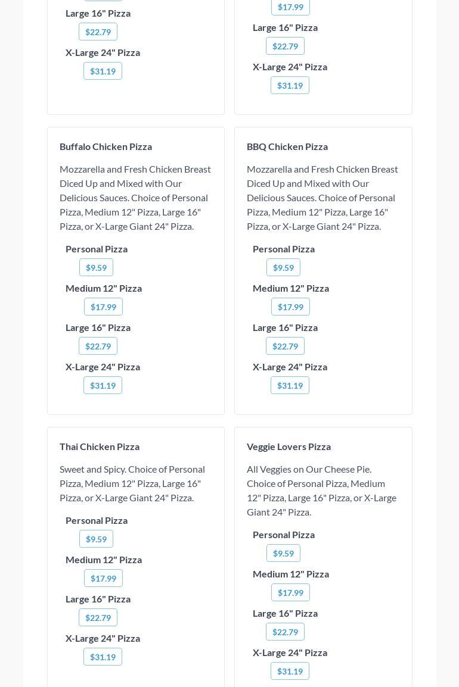
Task: Open the BBQ Chicken Pizza item title
Action: (x=287, y=146)
